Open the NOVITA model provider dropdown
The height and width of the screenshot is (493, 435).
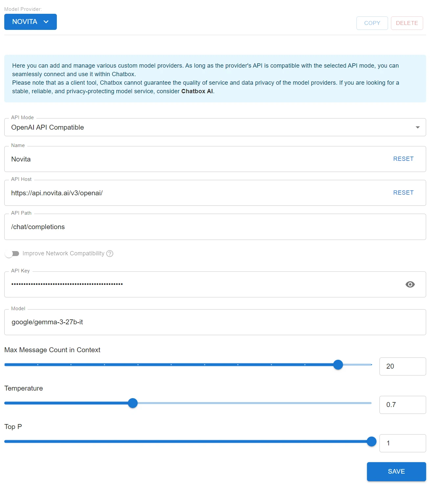point(31,22)
